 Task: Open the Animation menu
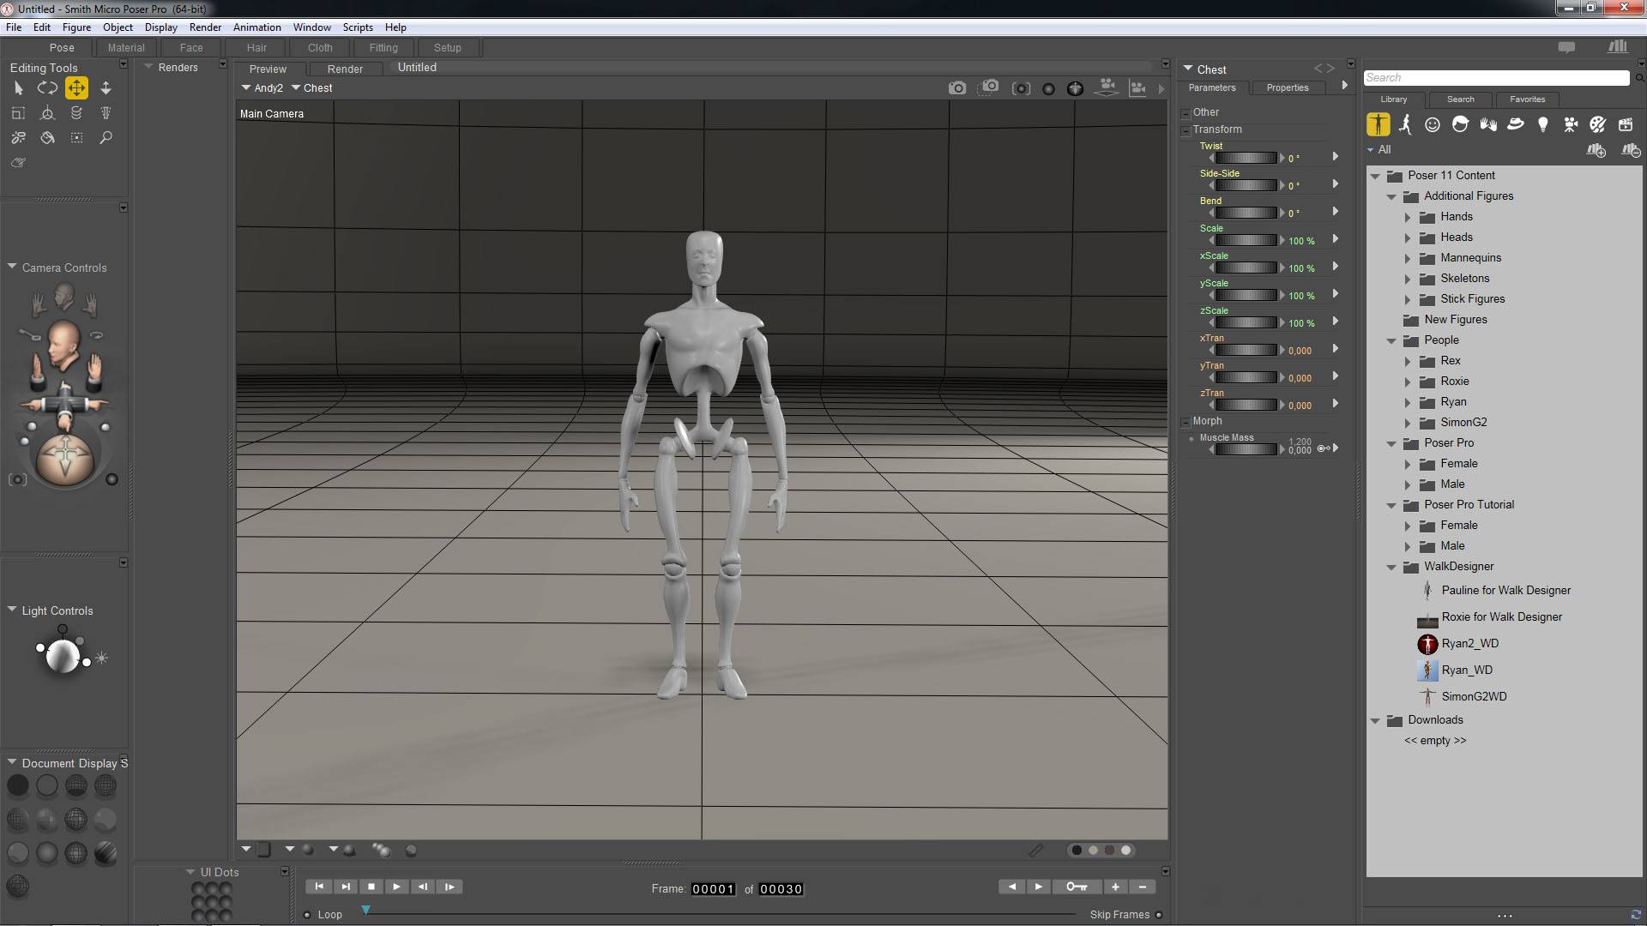[x=256, y=27]
